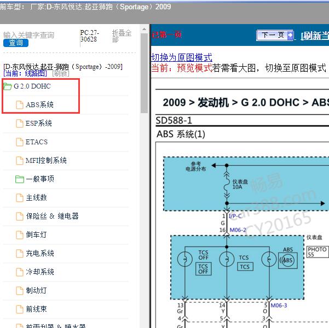Click the M06-3 connector label
The height and width of the screenshot is (328, 329).
(279, 306)
